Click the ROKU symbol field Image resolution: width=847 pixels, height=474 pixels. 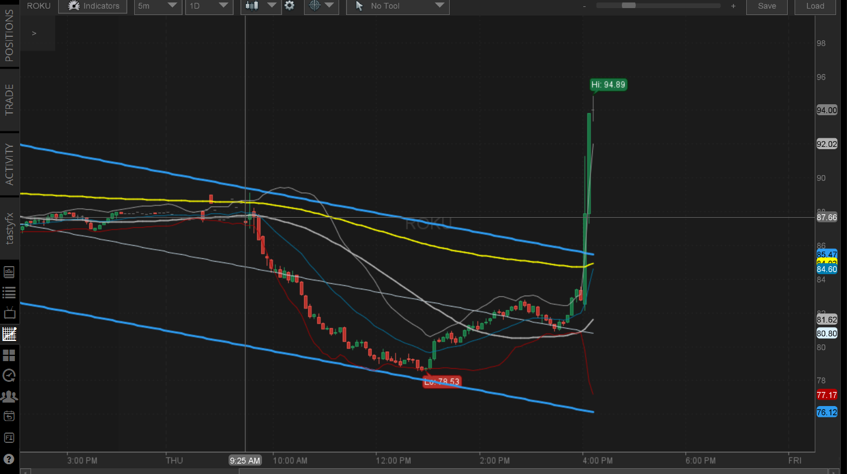tap(39, 6)
